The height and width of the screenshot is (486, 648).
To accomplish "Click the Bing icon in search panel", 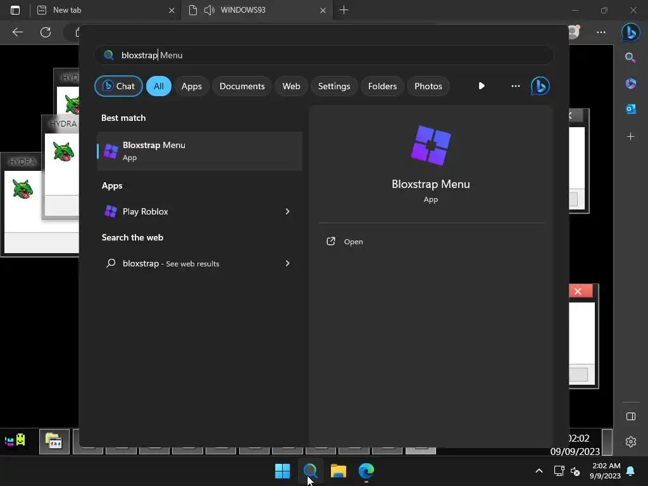I will [x=540, y=86].
